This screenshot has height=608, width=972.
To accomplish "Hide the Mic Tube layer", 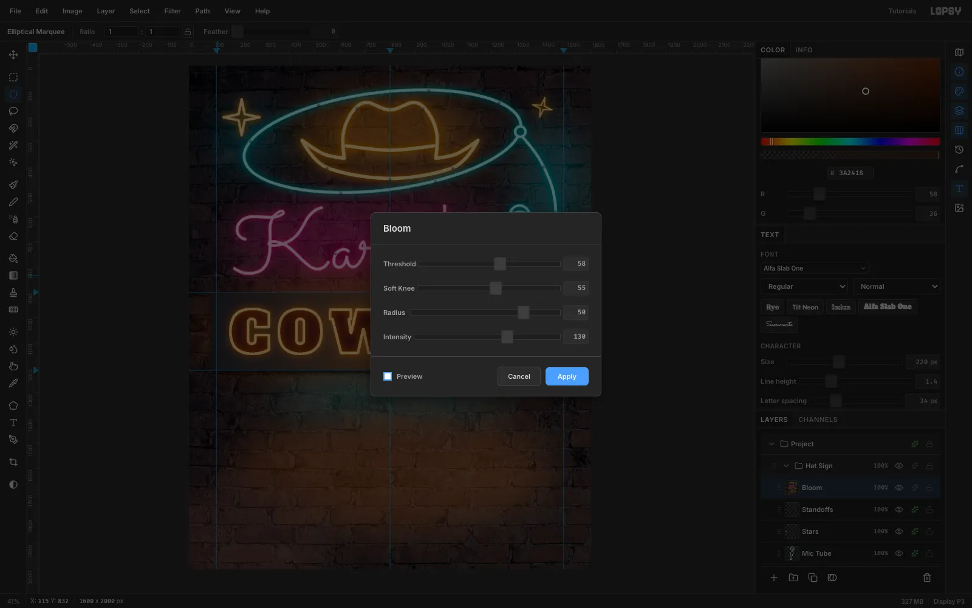I will click(899, 553).
